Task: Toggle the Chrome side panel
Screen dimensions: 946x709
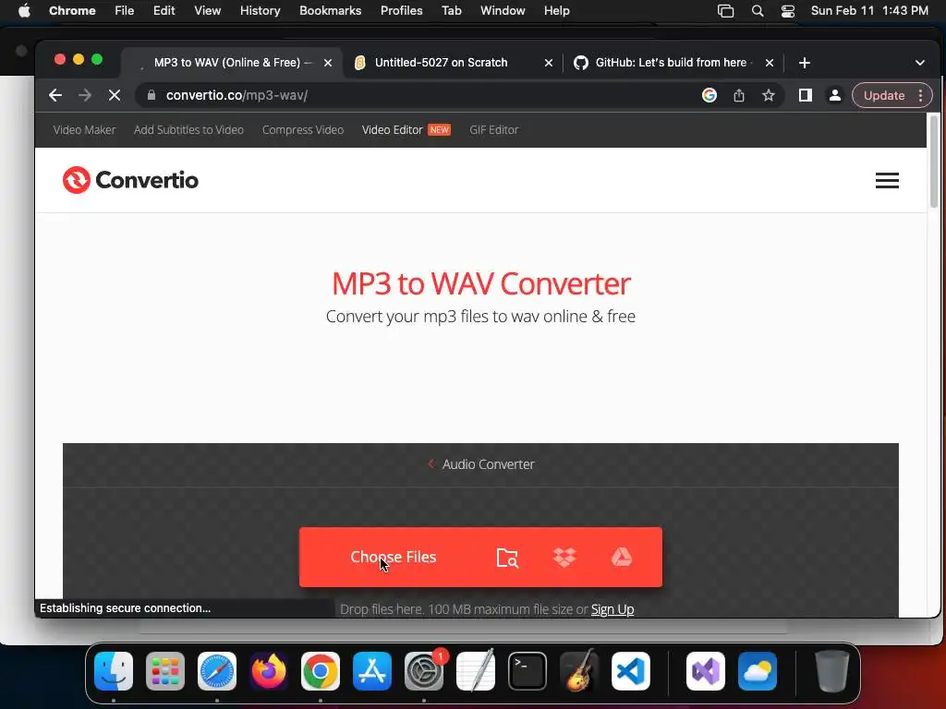Action: [x=806, y=95]
